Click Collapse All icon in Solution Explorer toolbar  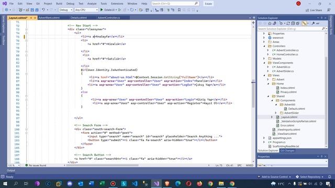click(x=293, y=23)
